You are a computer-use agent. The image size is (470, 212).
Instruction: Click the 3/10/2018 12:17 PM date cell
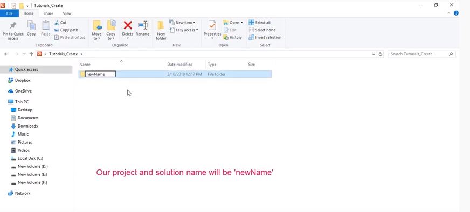coord(185,74)
